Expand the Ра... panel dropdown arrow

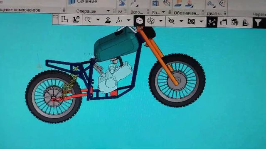click(x=163, y=12)
